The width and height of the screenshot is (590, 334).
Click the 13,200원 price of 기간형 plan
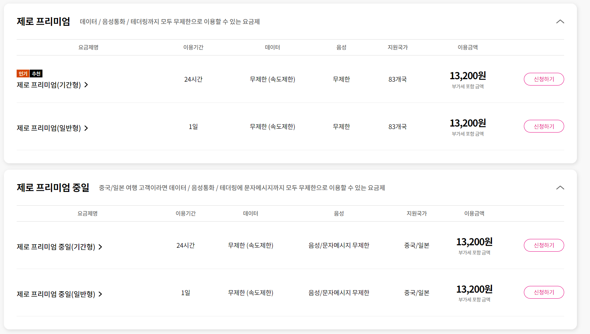pyautogui.click(x=468, y=76)
